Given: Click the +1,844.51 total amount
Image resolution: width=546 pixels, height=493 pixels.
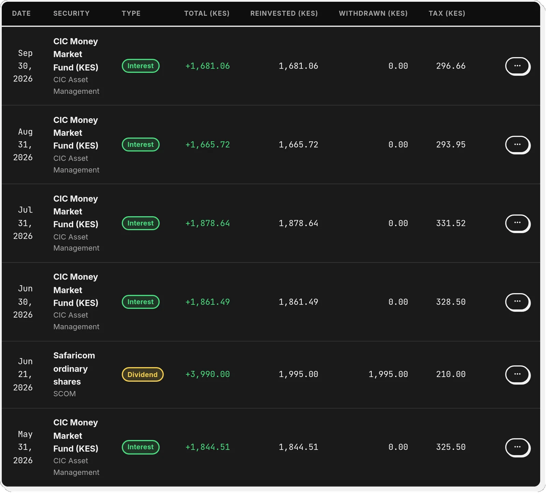Looking at the screenshot, I should [x=207, y=447].
